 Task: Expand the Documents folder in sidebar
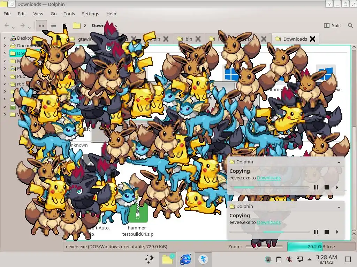tap(5, 46)
